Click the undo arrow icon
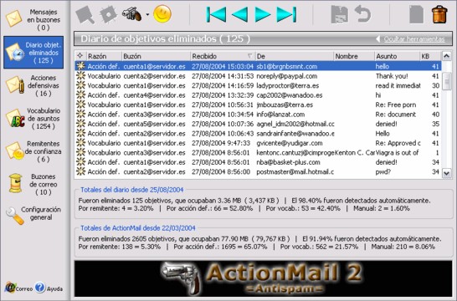The width and height of the screenshot is (457, 301). tap(362, 14)
